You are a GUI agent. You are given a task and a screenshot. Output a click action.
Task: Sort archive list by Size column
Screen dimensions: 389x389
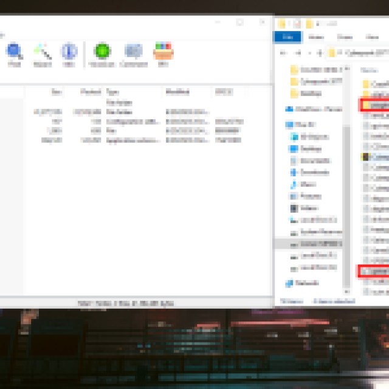tap(57, 92)
